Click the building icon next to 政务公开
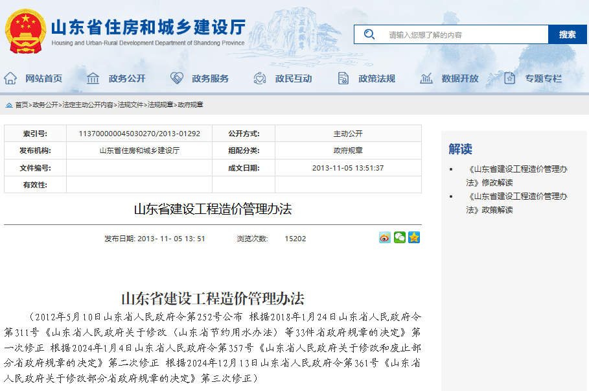 tap(93, 77)
